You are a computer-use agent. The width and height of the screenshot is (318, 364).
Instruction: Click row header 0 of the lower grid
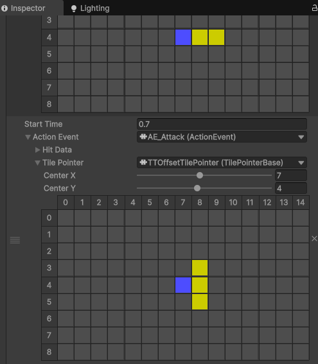(x=49, y=218)
